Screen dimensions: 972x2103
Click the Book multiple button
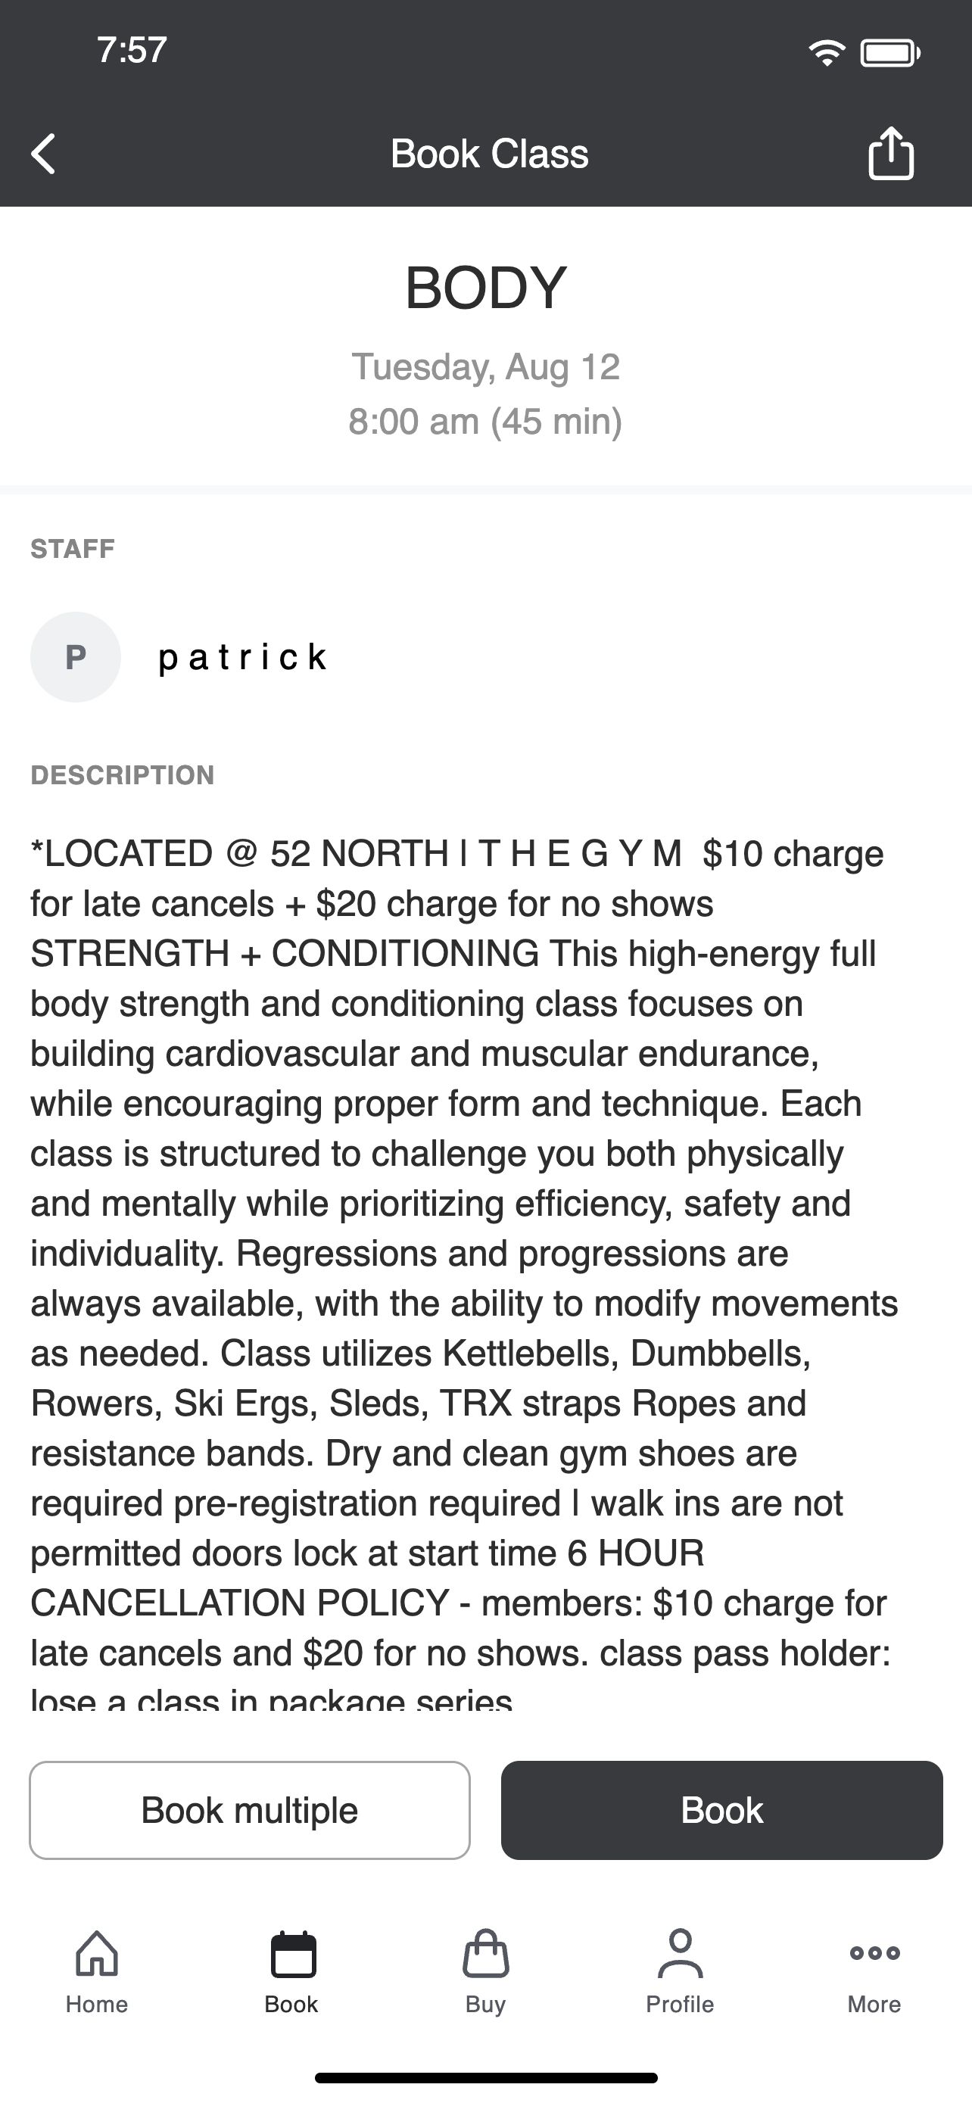click(x=250, y=1810)
